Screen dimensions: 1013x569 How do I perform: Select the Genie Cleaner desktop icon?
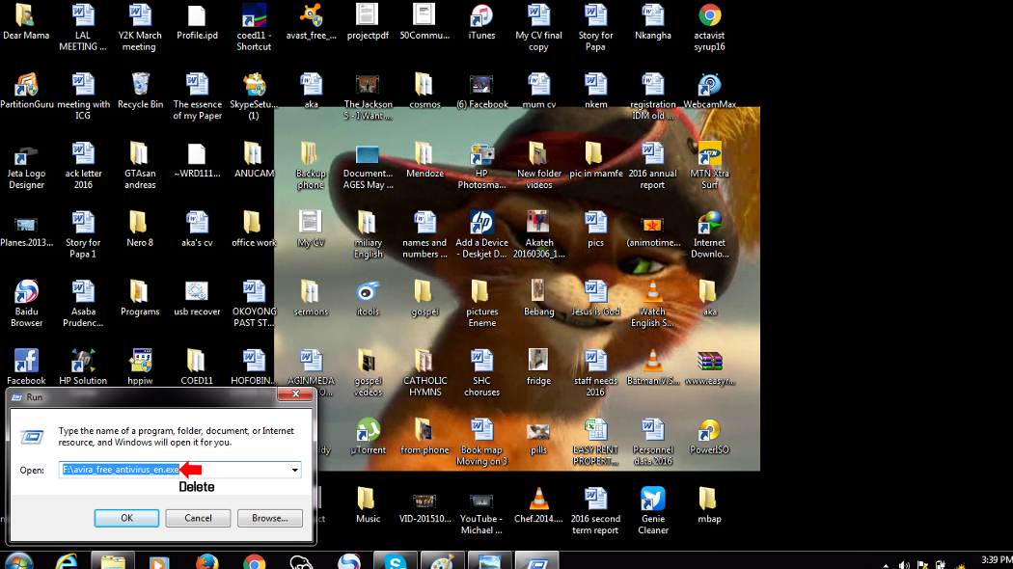652,511
